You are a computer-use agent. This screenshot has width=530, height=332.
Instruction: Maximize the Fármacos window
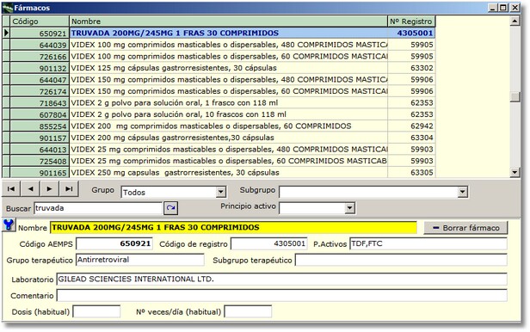coord(503,8)
